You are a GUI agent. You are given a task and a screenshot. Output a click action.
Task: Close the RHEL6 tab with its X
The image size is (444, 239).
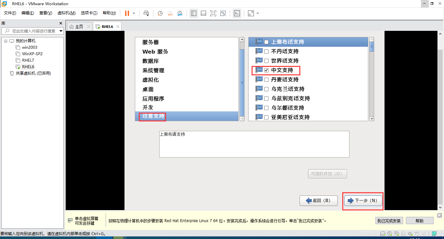[118, 27]
